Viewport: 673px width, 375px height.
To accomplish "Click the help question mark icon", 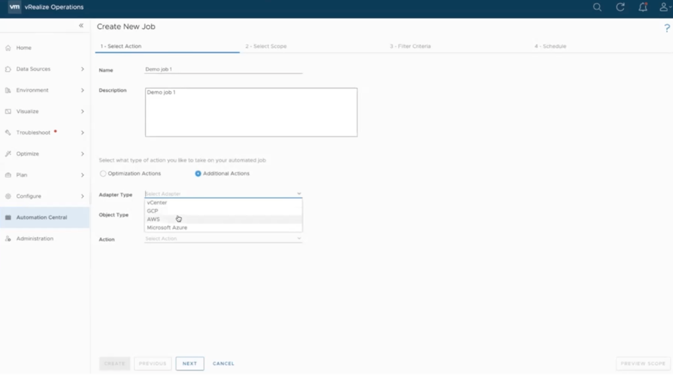I will point(666,28).
